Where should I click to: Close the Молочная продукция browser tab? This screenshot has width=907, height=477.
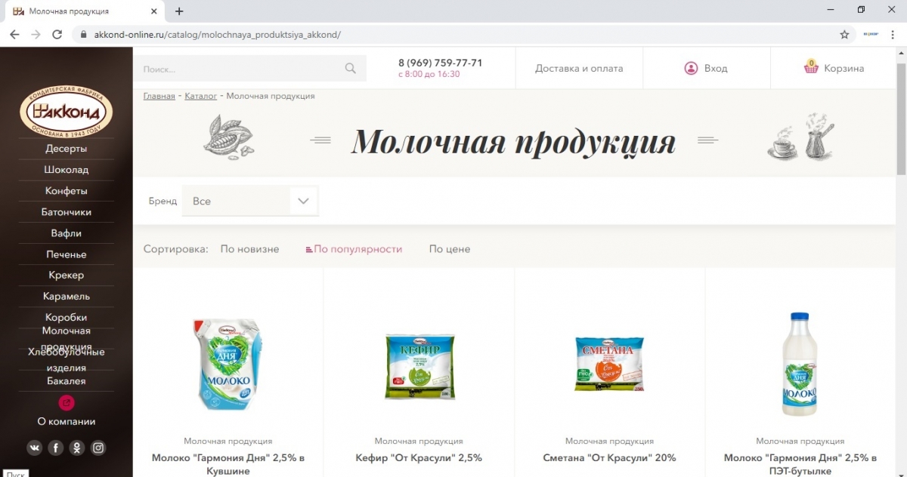pyautogui.click(x=154, y=12)
